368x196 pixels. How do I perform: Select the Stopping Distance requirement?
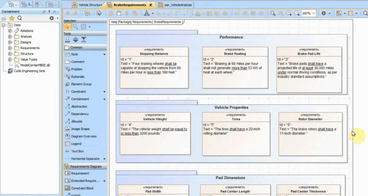(154, 68)
